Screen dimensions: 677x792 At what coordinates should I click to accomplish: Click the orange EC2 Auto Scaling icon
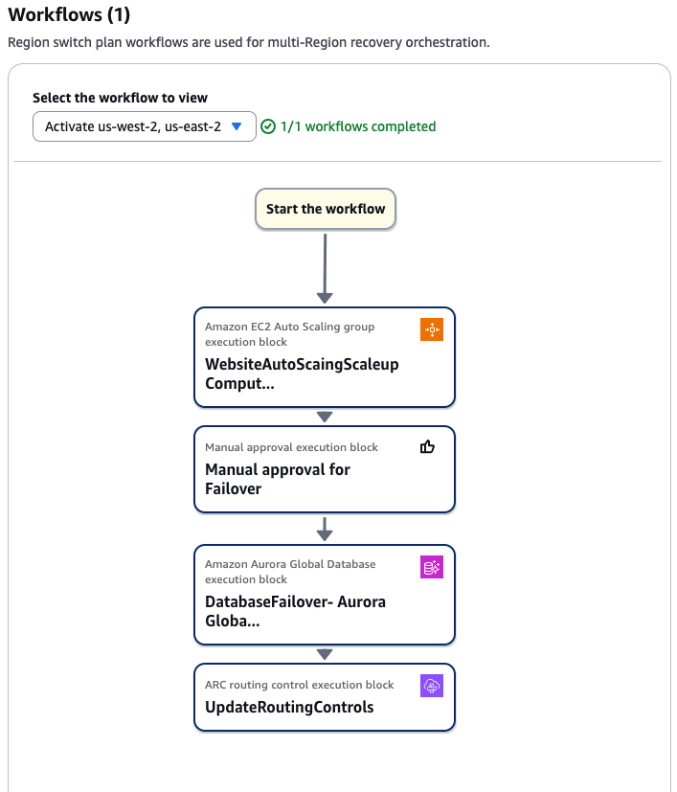coord(432,329)
